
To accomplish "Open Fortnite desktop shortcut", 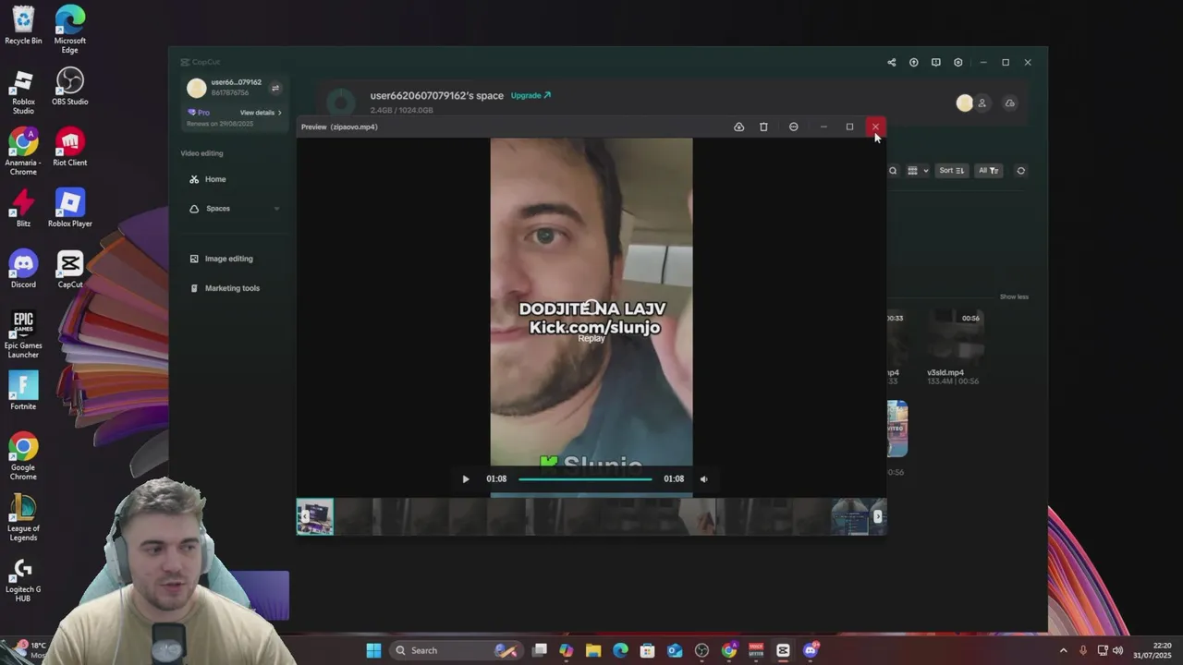I will coord(23,391).
